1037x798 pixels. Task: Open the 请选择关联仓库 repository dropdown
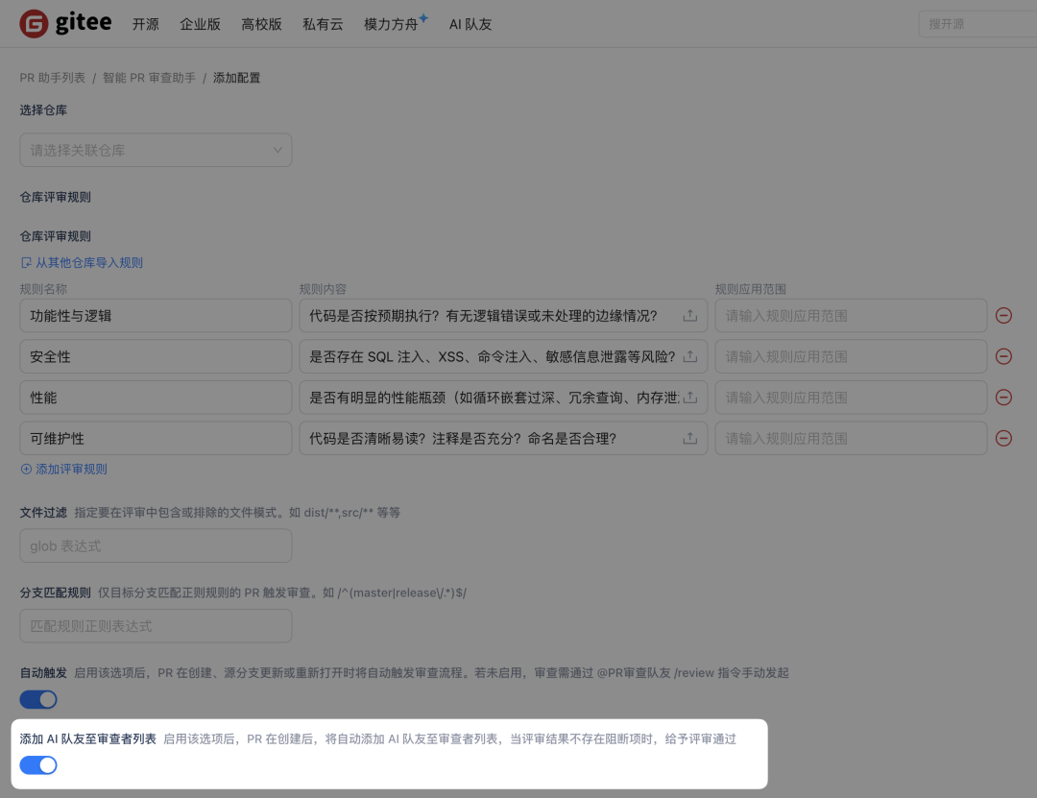156,150
